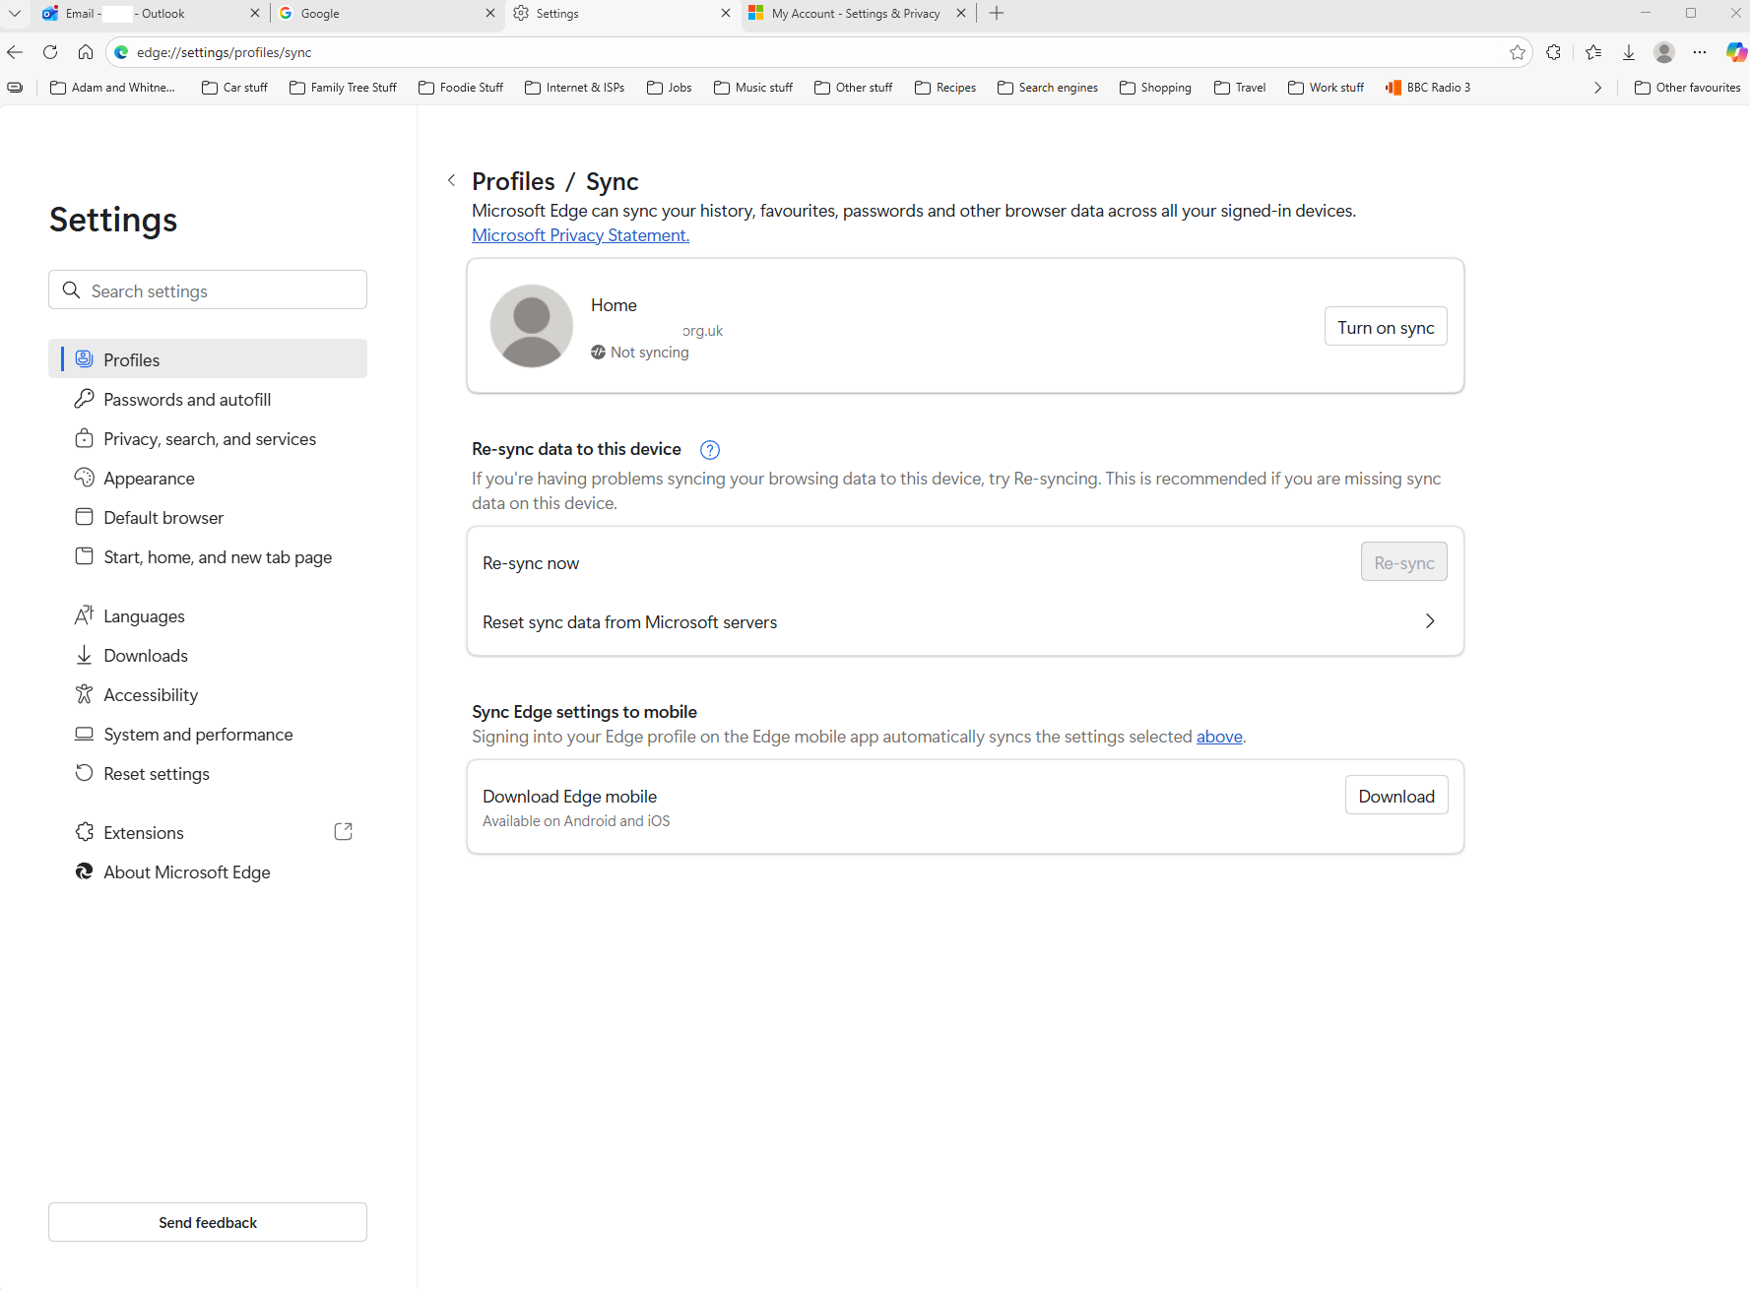Open the Music stuff folder

click(x=753, y=88)
